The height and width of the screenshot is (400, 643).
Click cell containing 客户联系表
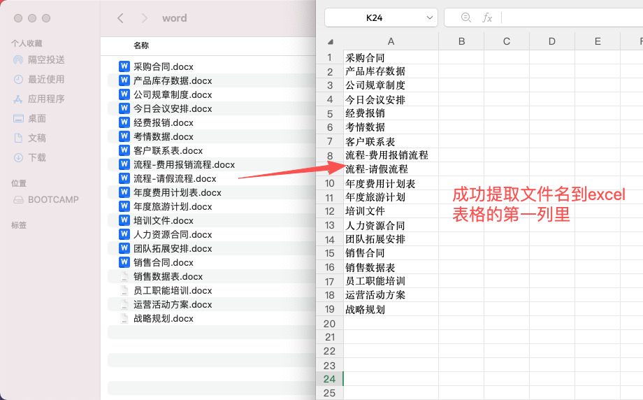(391, 141)
